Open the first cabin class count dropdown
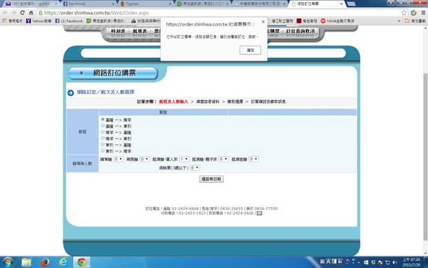 [118, 159]
